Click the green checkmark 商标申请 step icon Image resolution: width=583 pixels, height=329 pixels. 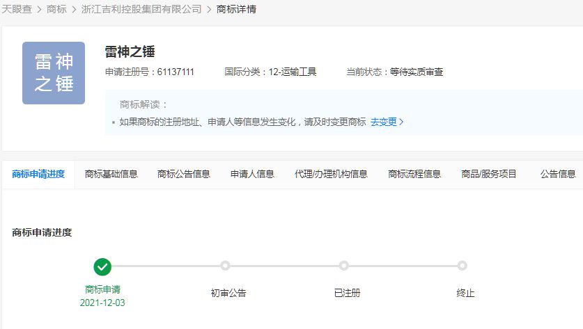tap(102, 266)
